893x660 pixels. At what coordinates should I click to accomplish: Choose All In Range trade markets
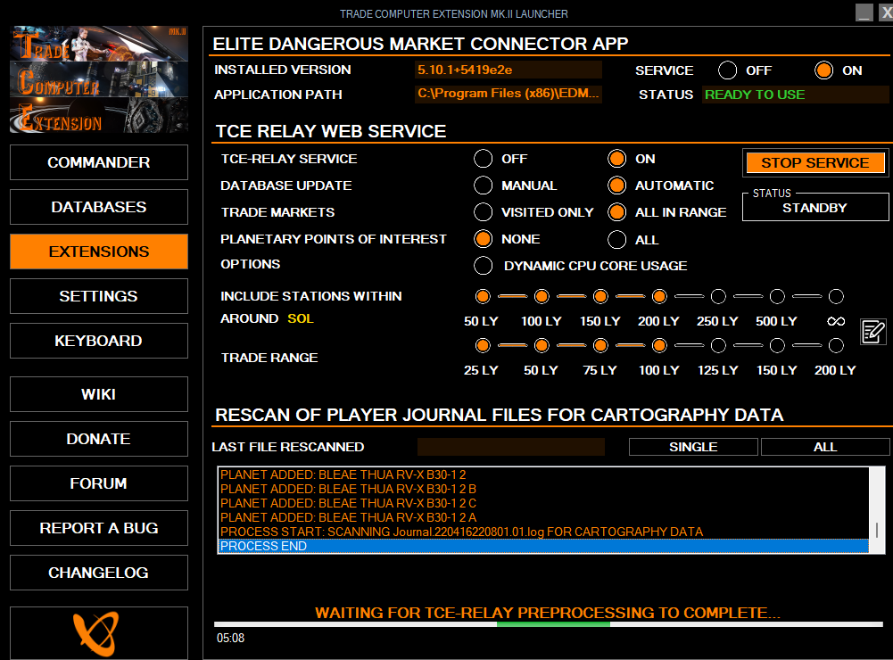pyautogui.click(x=616, y=212)
